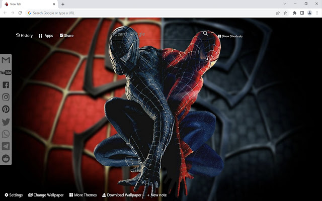
Task: Minimize the browser window
Action: pyautogui.click(x=295, y=4)
